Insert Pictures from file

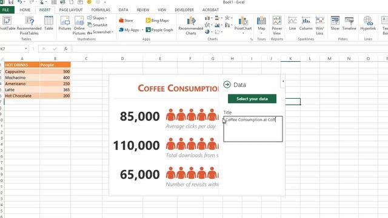tap(65, 23)
